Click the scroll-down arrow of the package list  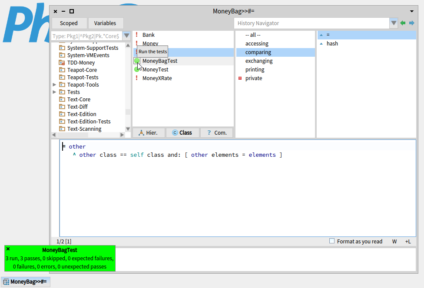[x=128, y=129]
